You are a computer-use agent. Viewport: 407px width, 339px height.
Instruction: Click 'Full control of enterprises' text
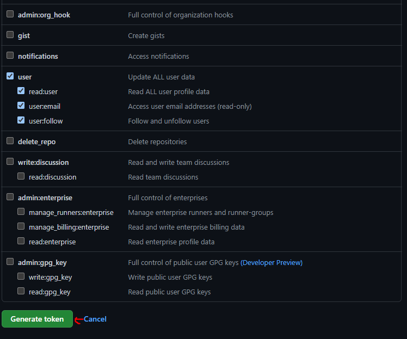[168, 198]
